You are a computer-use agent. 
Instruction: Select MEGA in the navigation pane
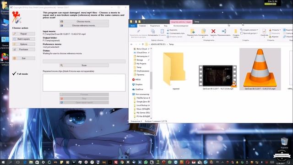click(138, 79)
